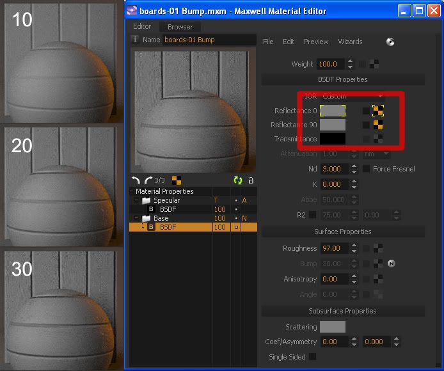This screenshot has height=371, width=444.
Task: Toggle the selected BSDF's enabled square
Action: pos(236,227)
